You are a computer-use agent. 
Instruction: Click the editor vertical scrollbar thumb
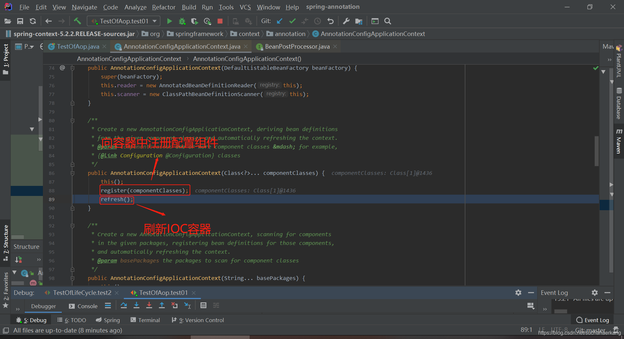[597, 151]
